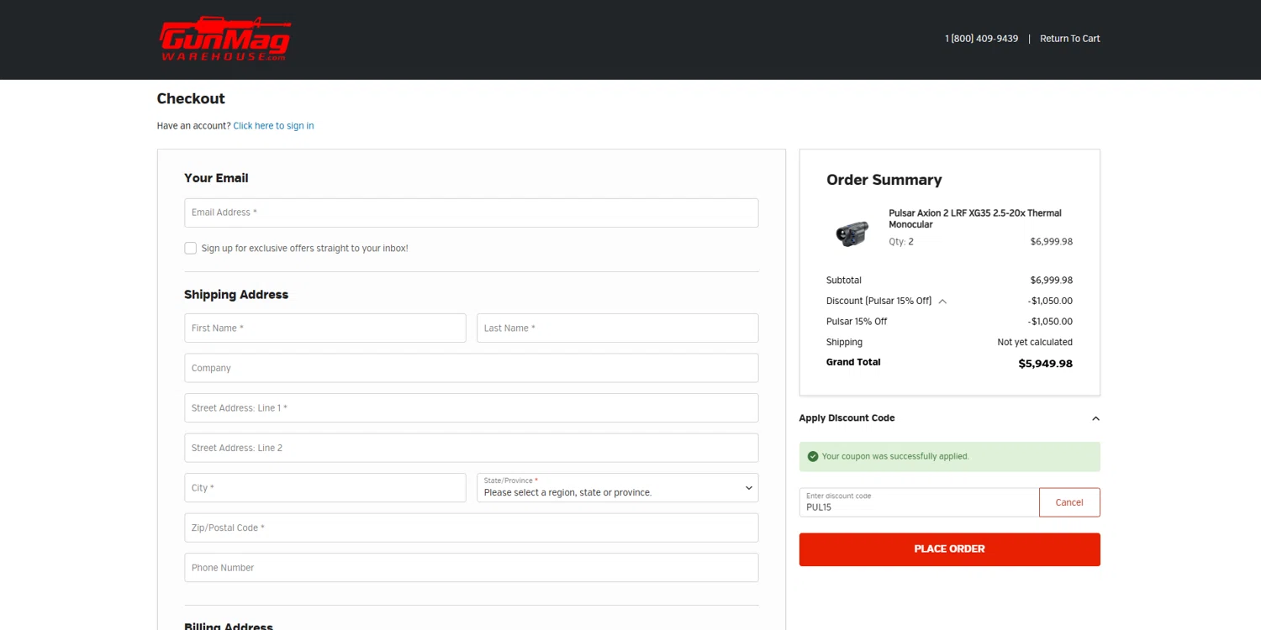Open the Click here to sign in link

point(273,126)
